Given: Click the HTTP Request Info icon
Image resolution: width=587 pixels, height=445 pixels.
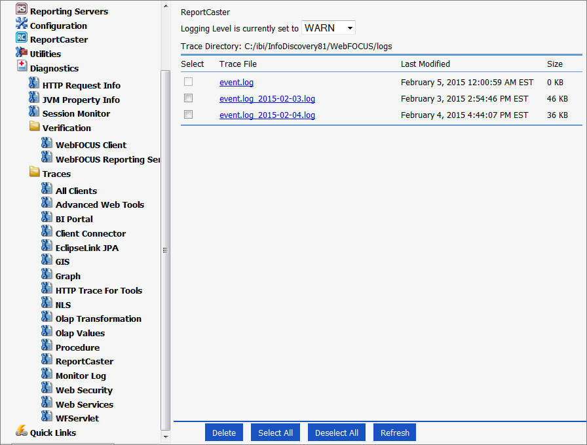Looking at the screenshot, I should [x=33, y=83].
